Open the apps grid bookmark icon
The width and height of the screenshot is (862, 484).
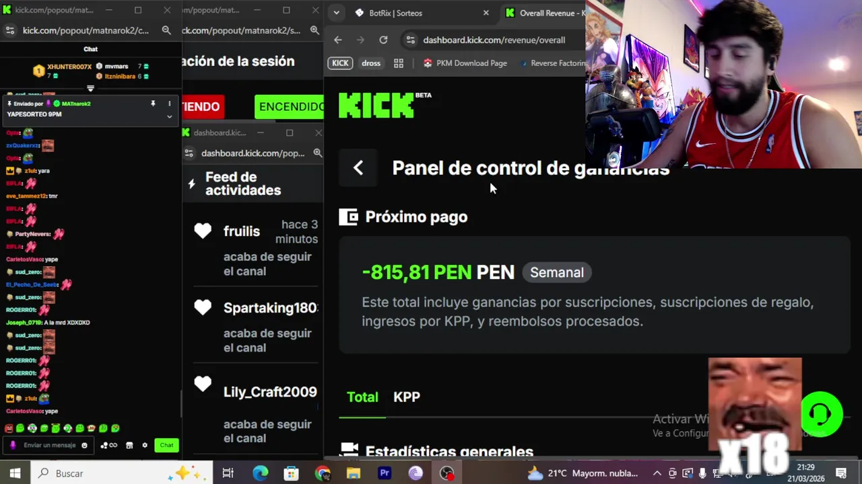(399, 63)
